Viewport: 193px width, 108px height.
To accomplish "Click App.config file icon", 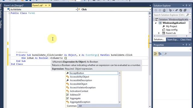I will (x=163, y=30).
